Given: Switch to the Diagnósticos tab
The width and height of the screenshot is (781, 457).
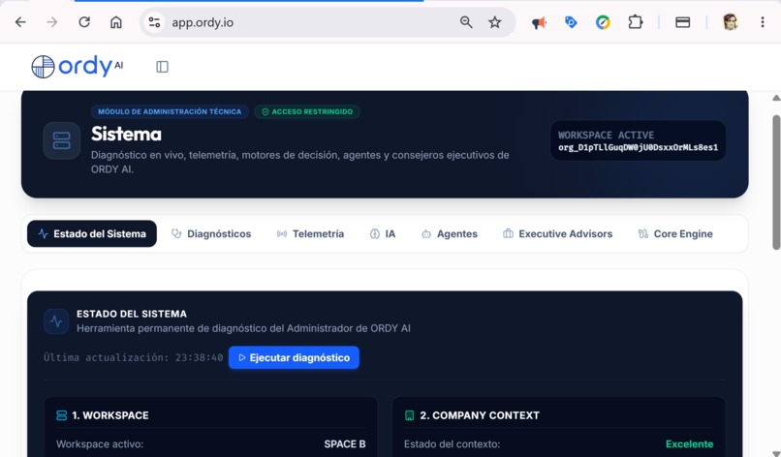Looking at the screenshot, I should pos(211,233).
